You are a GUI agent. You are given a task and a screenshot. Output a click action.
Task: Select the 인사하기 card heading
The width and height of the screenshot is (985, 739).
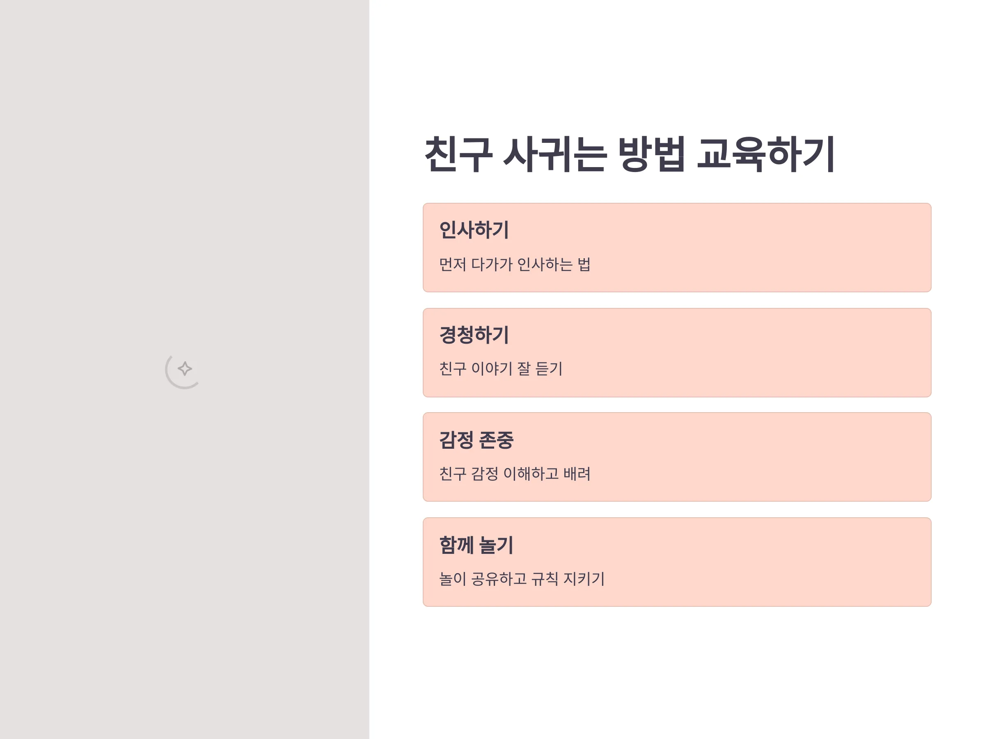coord(474,230)
